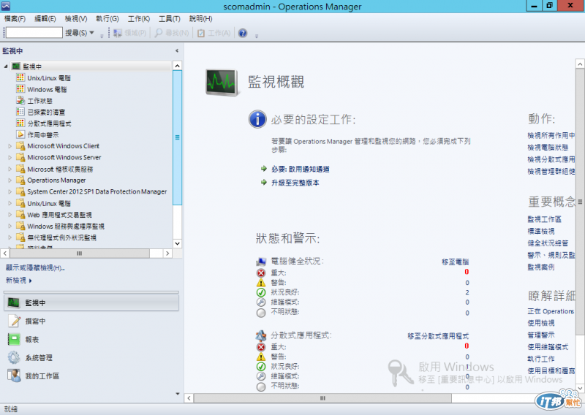Click the 領域(P) scope toolbar icon
Image resolution: width=585 pixels, height=415 pixels.
(118, 33)
